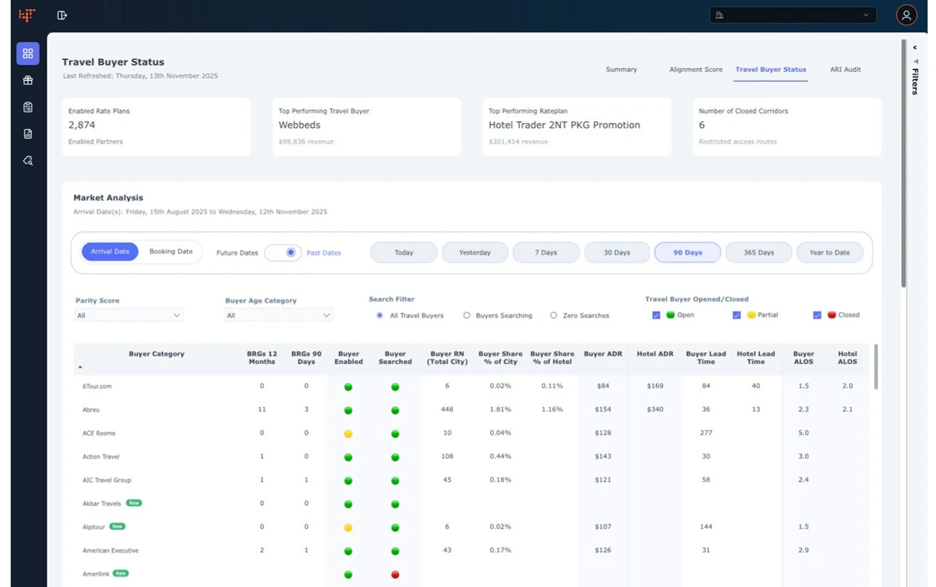Open the dashboard grid icon in sidebar
The image size is (936, 587).
28,54
